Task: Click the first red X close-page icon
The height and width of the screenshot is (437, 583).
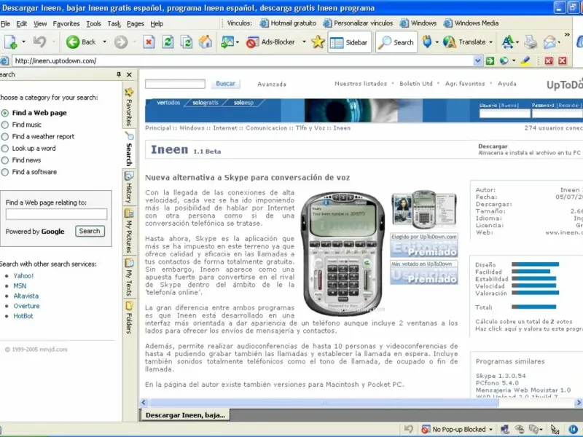Action: (549, 60)
